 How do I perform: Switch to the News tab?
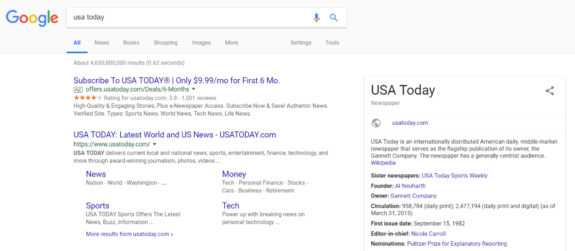pyautogui.click(x=101, y=42)
